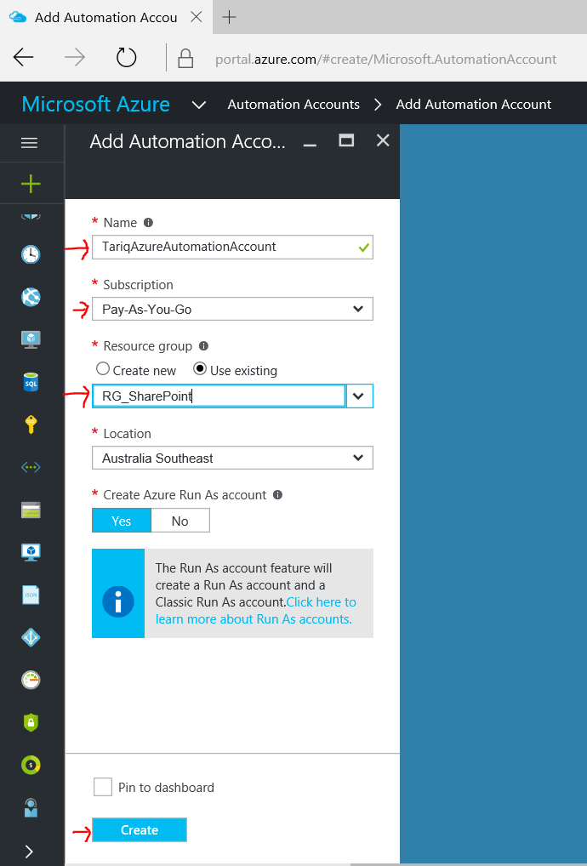
Task: Open the Monitor gauge icon
Action: pyautogui.click(x=31, y=680)
